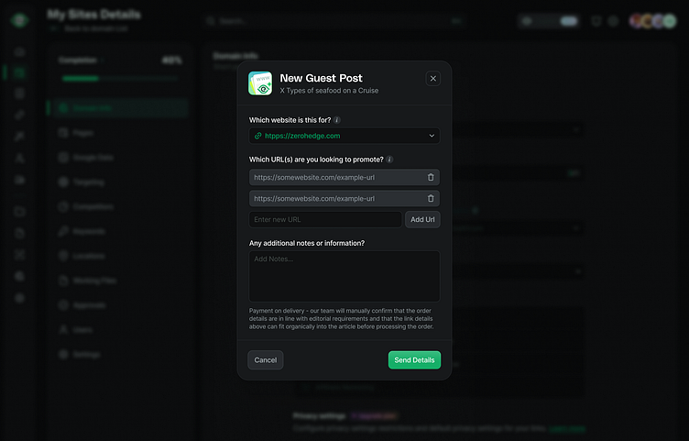This screenshot has width=689, height=441.
Task: Focus the "Enter new URL" field
Action: coord(325,220)
